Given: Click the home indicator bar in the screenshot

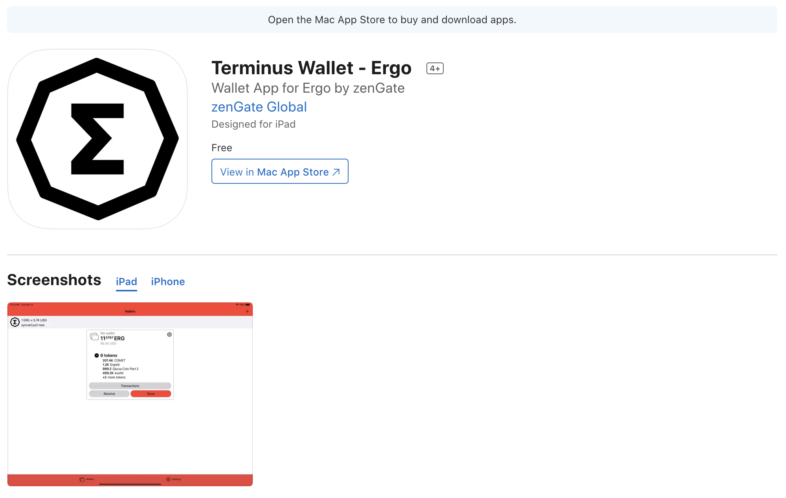Looking at the screenshot, I should coord(130,484).
